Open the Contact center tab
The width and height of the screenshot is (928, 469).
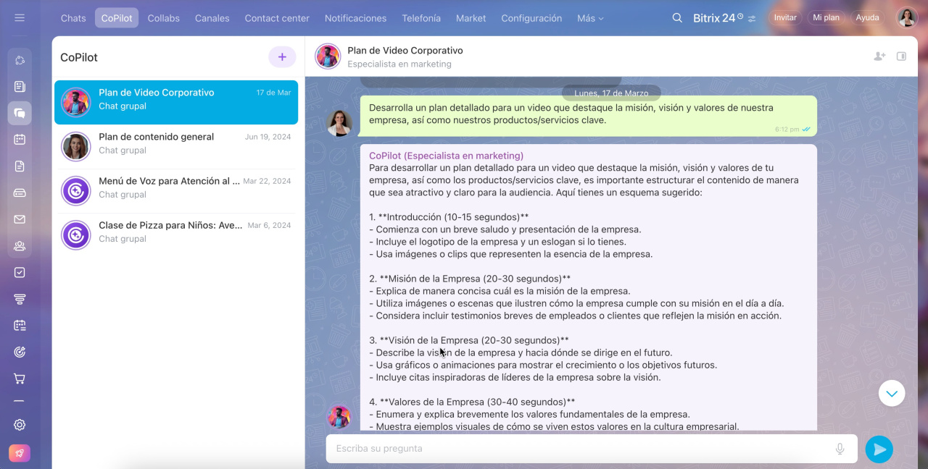click(x=277, y=18)
